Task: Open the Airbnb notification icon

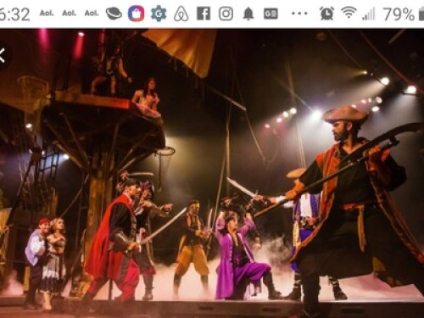Action: [181, 14]
